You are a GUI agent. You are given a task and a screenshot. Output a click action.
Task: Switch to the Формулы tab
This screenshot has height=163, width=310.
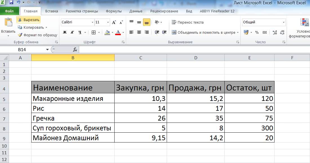coord(114,11)
